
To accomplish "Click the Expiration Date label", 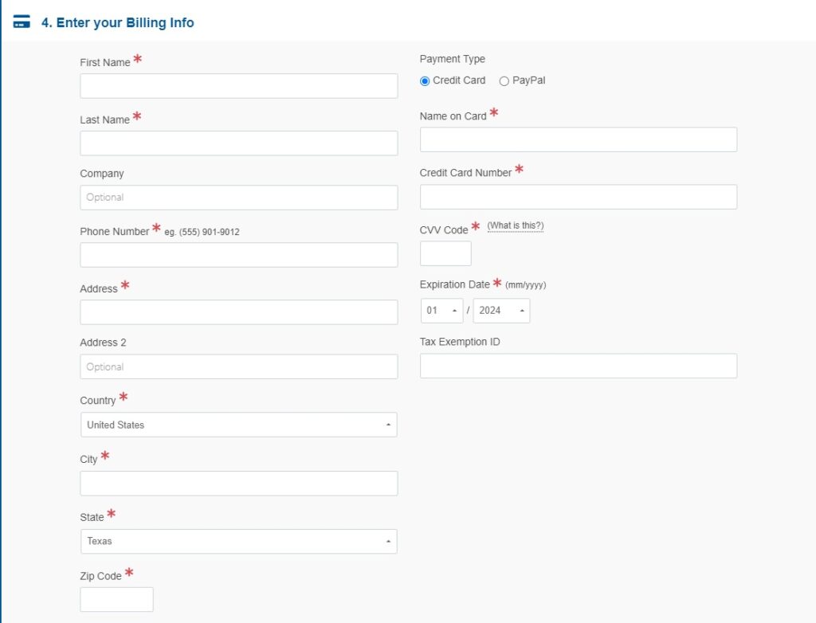I will tap(455, 284).
